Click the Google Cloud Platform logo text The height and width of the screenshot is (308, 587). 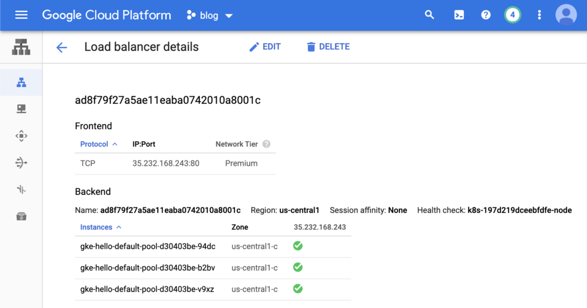tap(107, 15)
